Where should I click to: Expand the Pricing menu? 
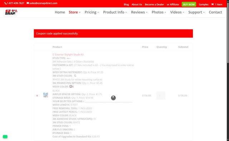92,12
